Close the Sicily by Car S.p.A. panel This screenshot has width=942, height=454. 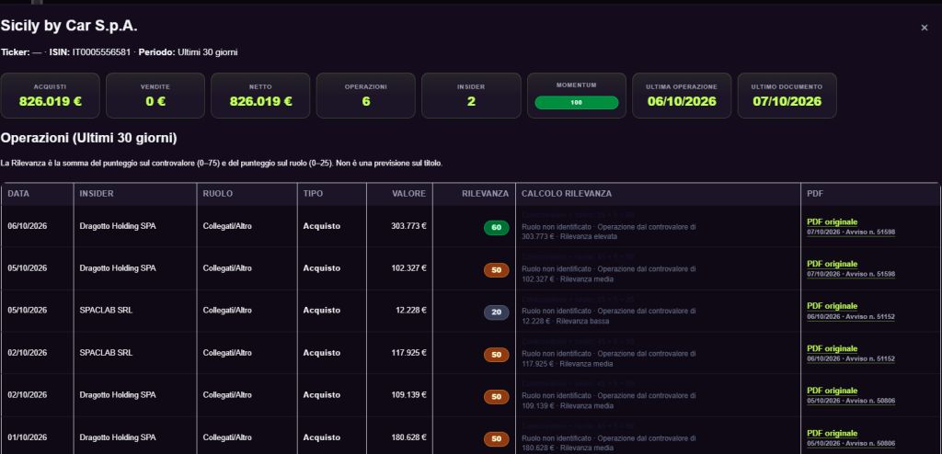tap(924, 28)
